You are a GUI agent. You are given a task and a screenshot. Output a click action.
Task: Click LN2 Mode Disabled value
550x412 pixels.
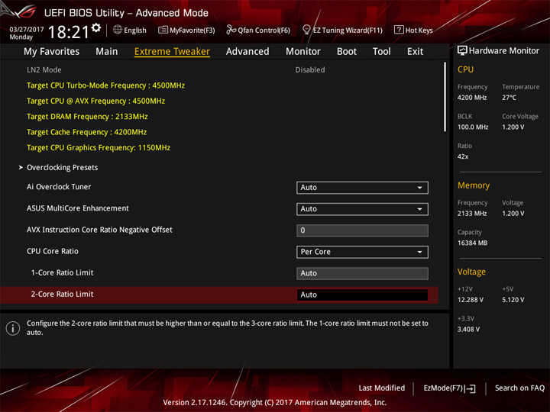pos(310,69)
